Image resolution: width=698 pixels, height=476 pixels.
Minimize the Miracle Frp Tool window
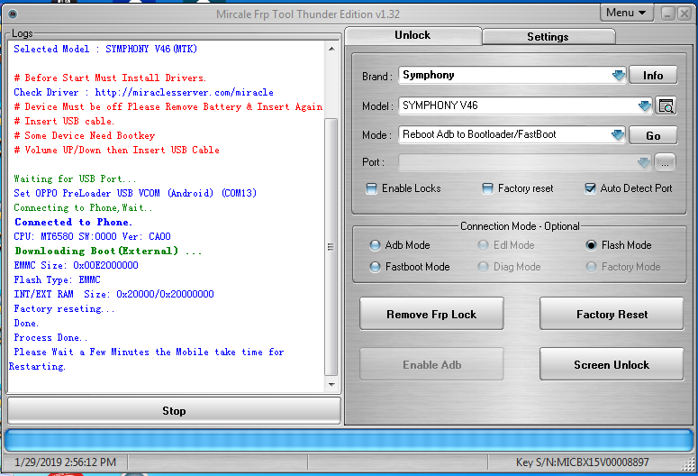coord(667,14)
